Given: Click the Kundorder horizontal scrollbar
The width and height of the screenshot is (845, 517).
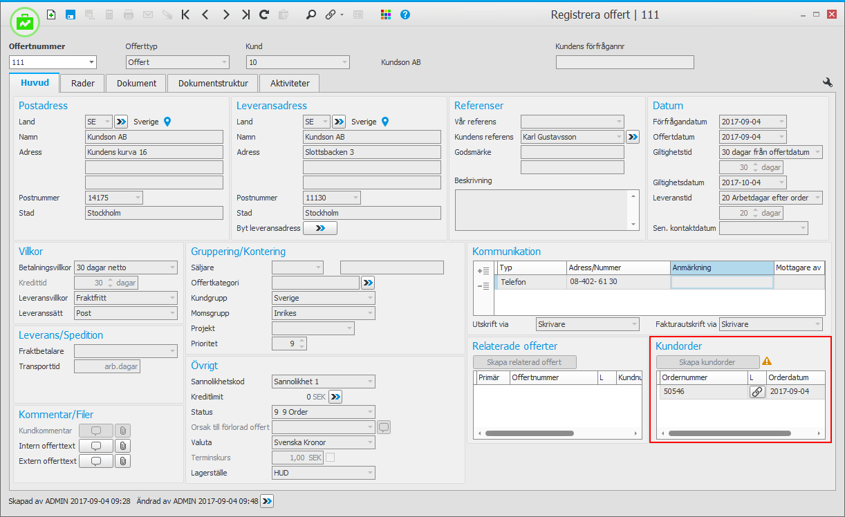Looking at the screenshot, I should pyautogui.click(x=729, y=433).
